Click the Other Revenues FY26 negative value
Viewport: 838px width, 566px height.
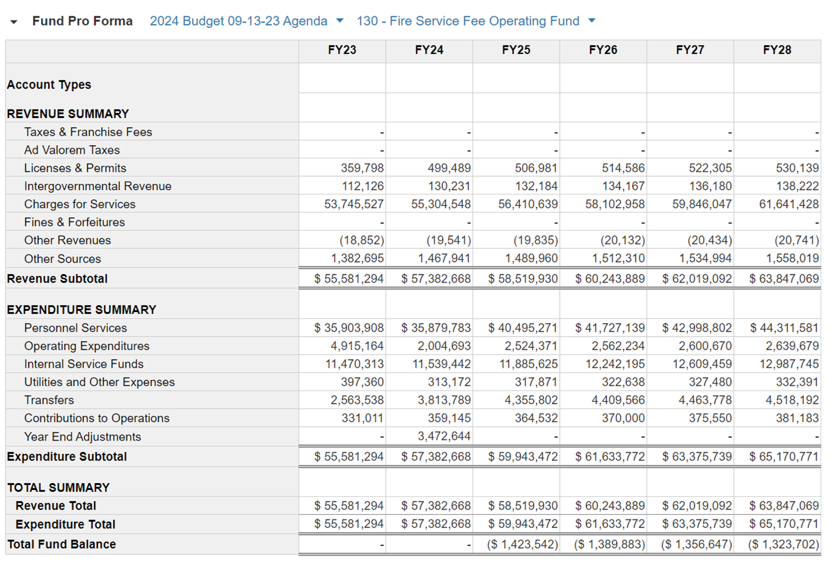[x=622, y=241]
